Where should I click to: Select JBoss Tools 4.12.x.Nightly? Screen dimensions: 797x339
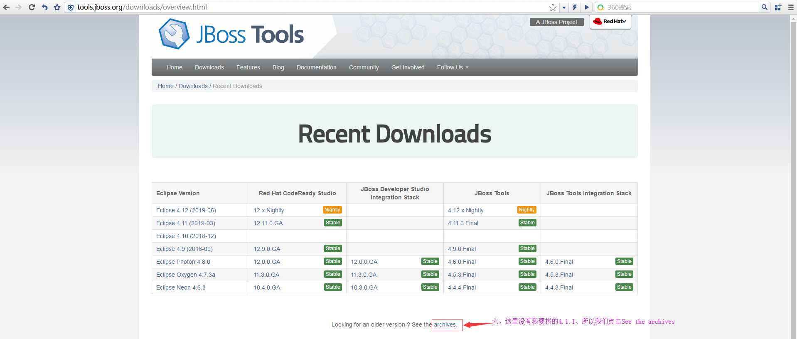coord(466,210)
